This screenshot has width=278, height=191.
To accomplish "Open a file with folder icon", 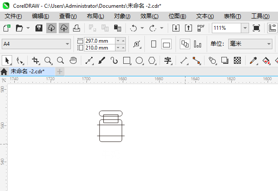I will [x=19, y=28].
